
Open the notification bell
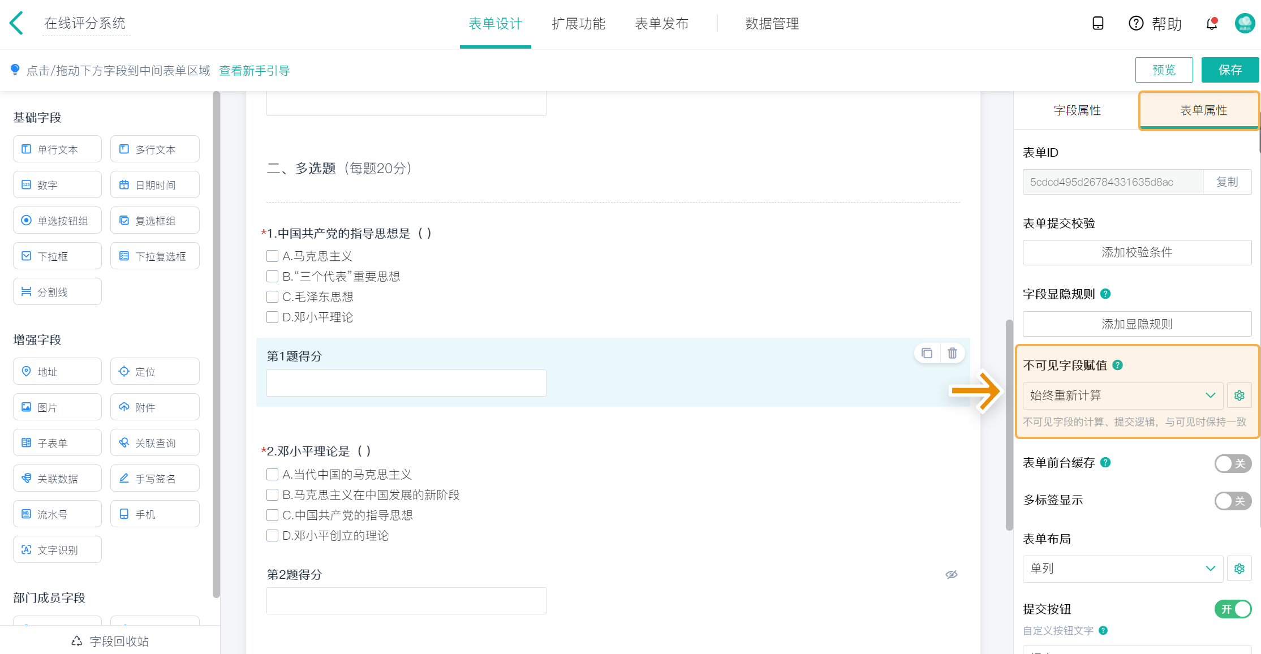[x=1211, y=24]
